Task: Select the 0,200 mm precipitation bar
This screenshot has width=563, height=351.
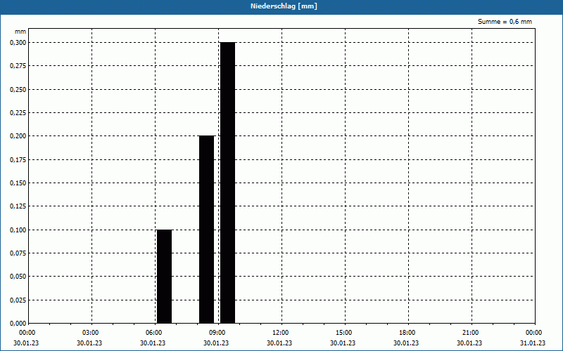Action: point(206,230)
